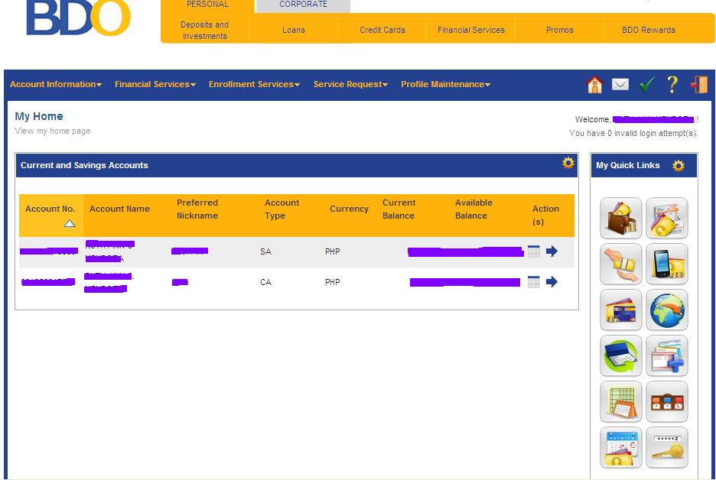Open Financial Services in the orange bar

(471, 30)
